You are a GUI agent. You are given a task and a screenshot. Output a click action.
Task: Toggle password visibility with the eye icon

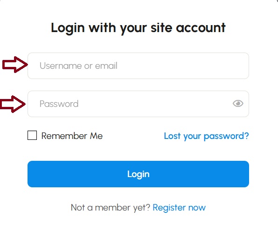point(238,104)
